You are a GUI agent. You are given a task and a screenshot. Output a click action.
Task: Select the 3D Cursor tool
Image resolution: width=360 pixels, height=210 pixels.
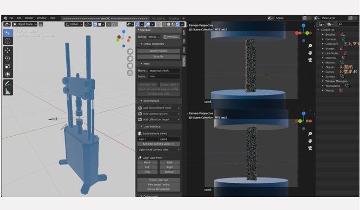coord(8,41)
